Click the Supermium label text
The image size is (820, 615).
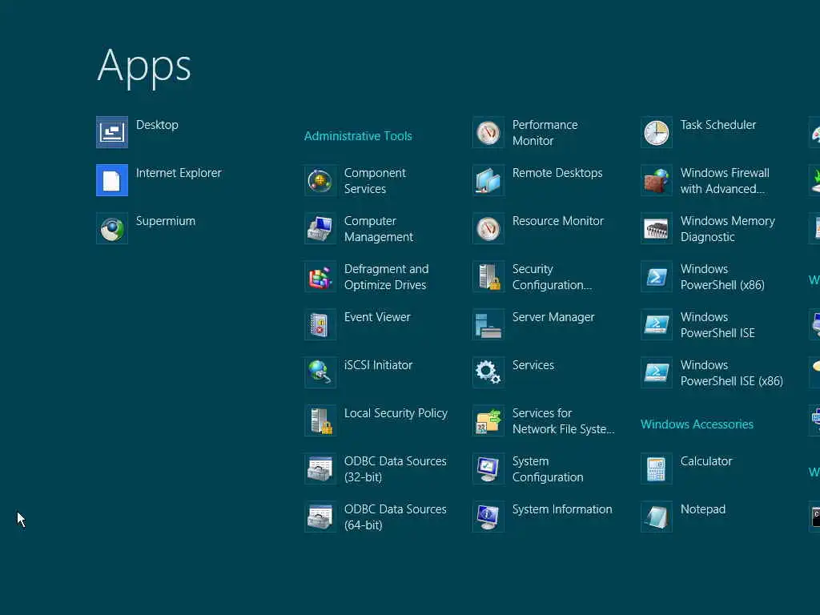click(166, 221)
